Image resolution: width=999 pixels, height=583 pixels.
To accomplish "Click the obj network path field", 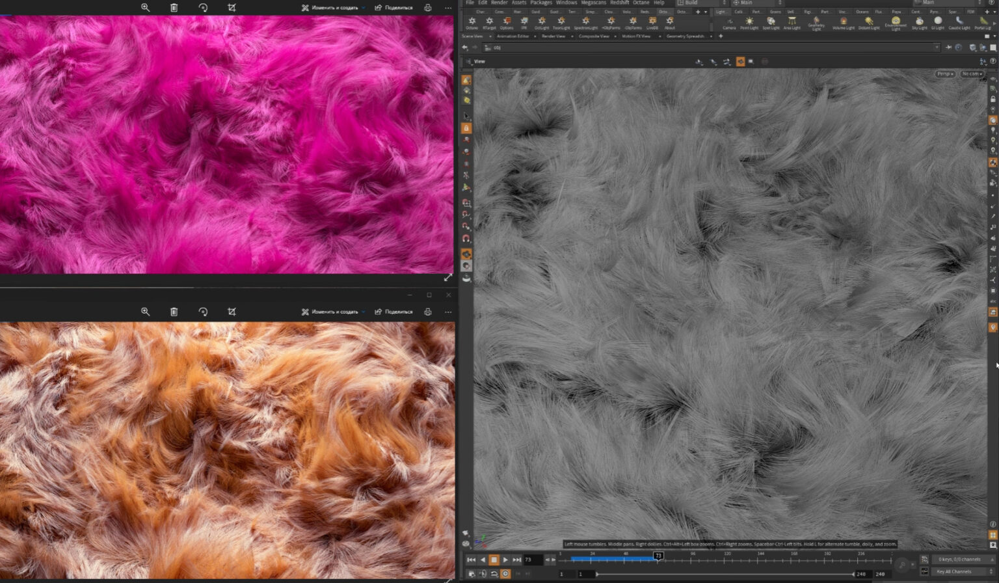I will click(x=710, y=47).
